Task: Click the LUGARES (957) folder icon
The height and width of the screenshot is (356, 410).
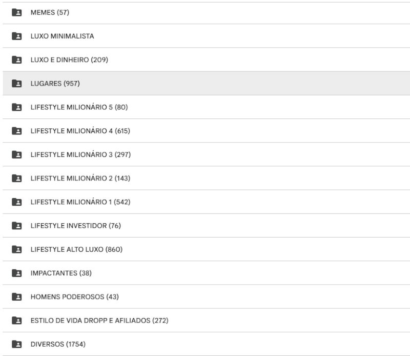Action: click(17, 84)
